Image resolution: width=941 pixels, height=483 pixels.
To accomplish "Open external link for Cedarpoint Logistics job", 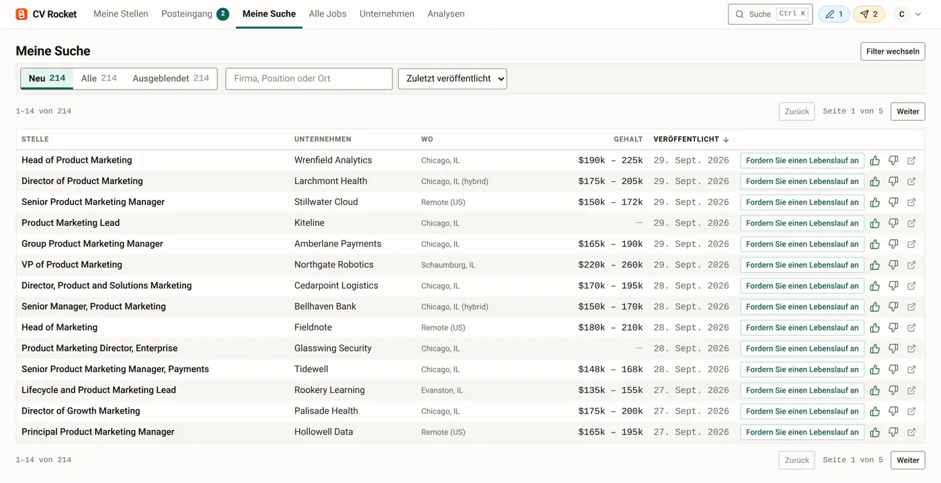I will 911,286.
